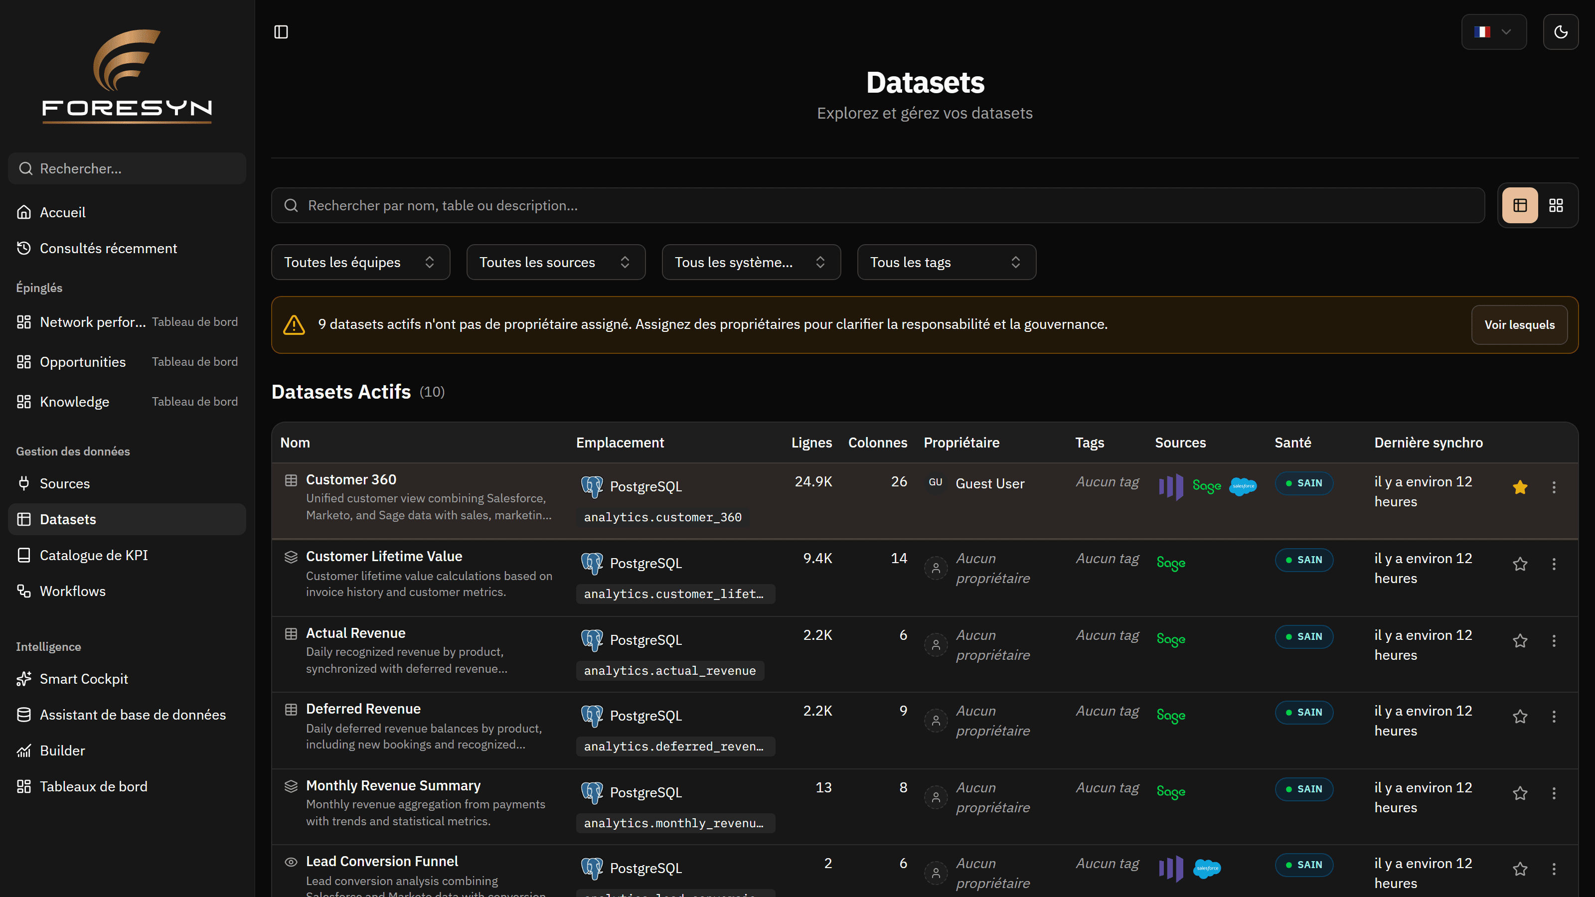Viewport: 1595px width, 897px height.
Task: Click the Marketo icon for Lead Conversion Funnel
Action: (1171, 868)
